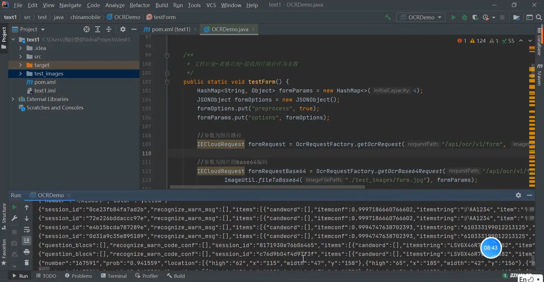The height and width of the screenshot is (282, 544).
Task: Expand the src folder
Action: point(20,56)
